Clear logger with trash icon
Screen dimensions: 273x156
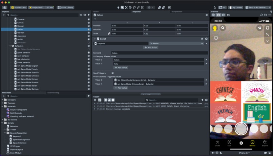pyautogui.click(x=95, y=100)
